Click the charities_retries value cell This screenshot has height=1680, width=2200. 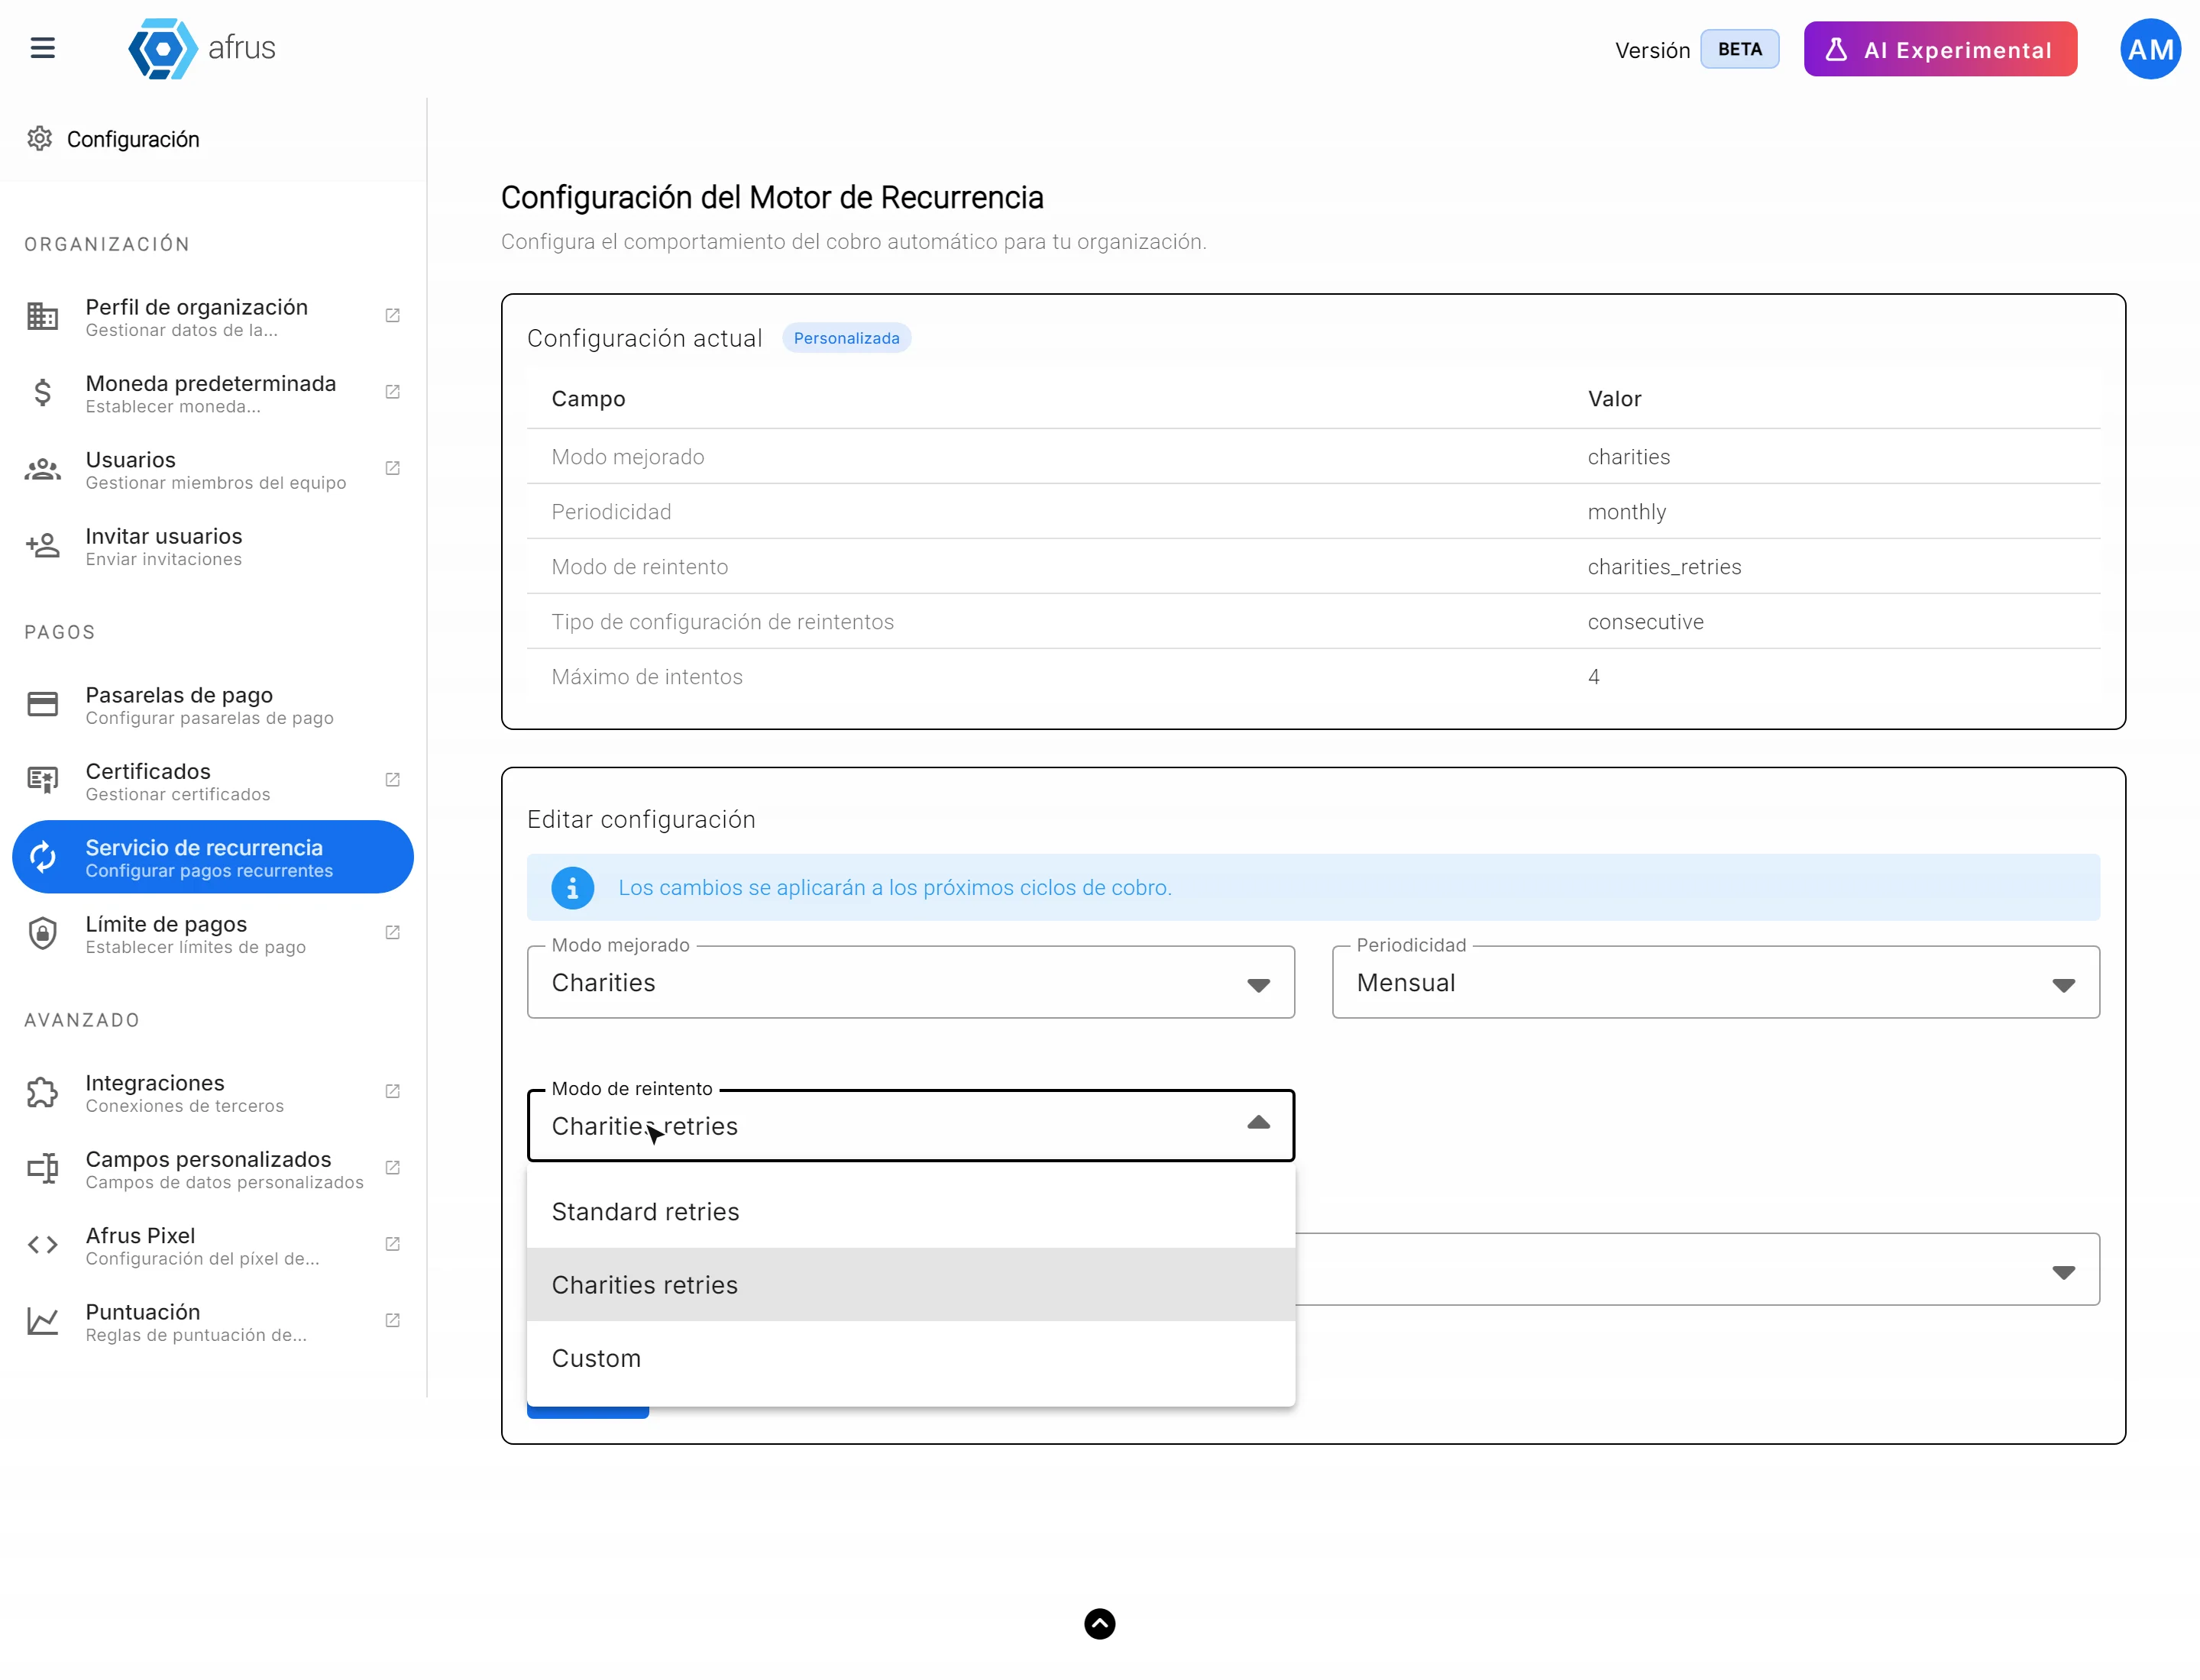(x=1664, y=567)
